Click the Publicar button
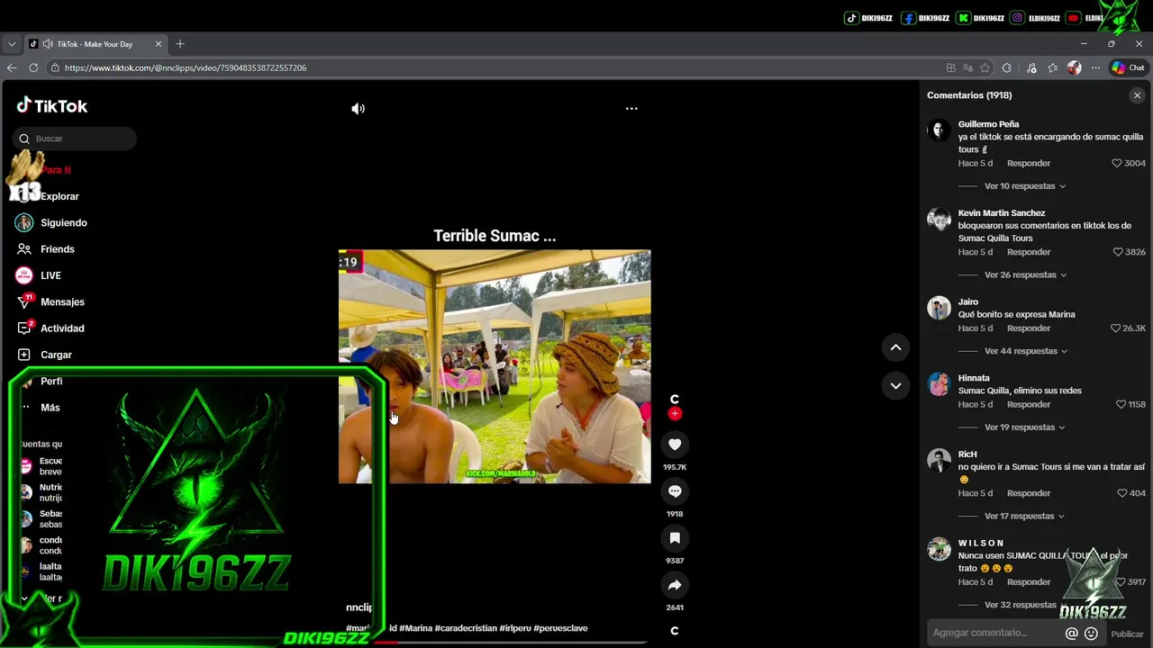This screenshot has width=1153, height=648. click(x=1127, y=634)
